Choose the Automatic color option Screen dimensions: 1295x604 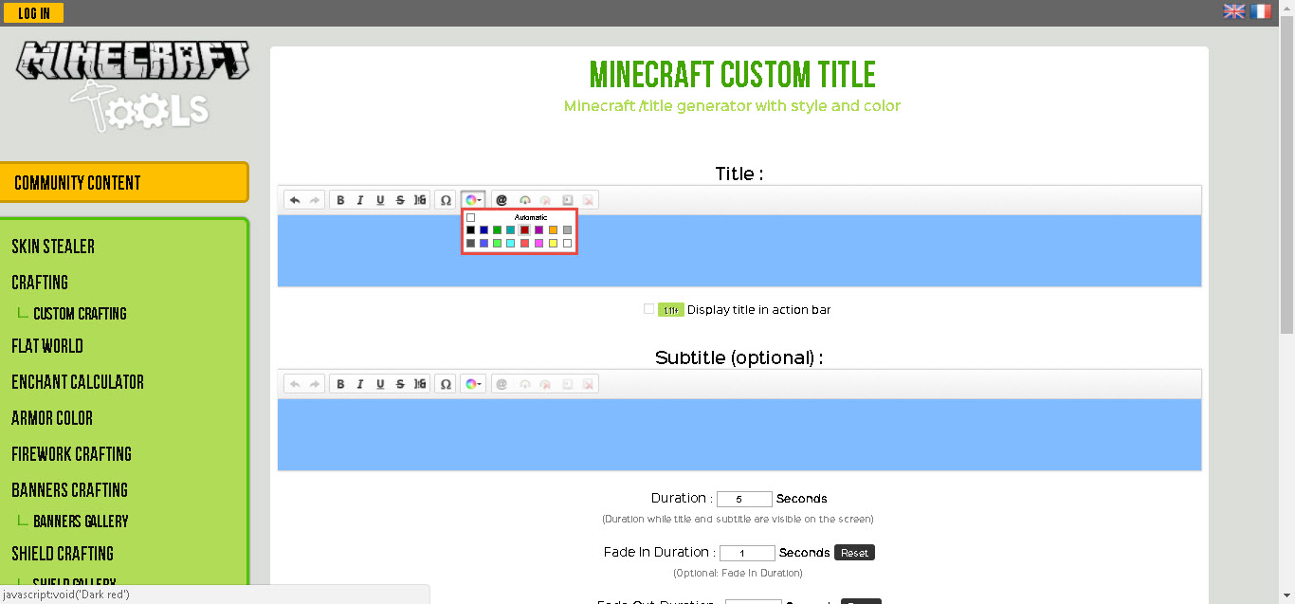click(519, 217)
